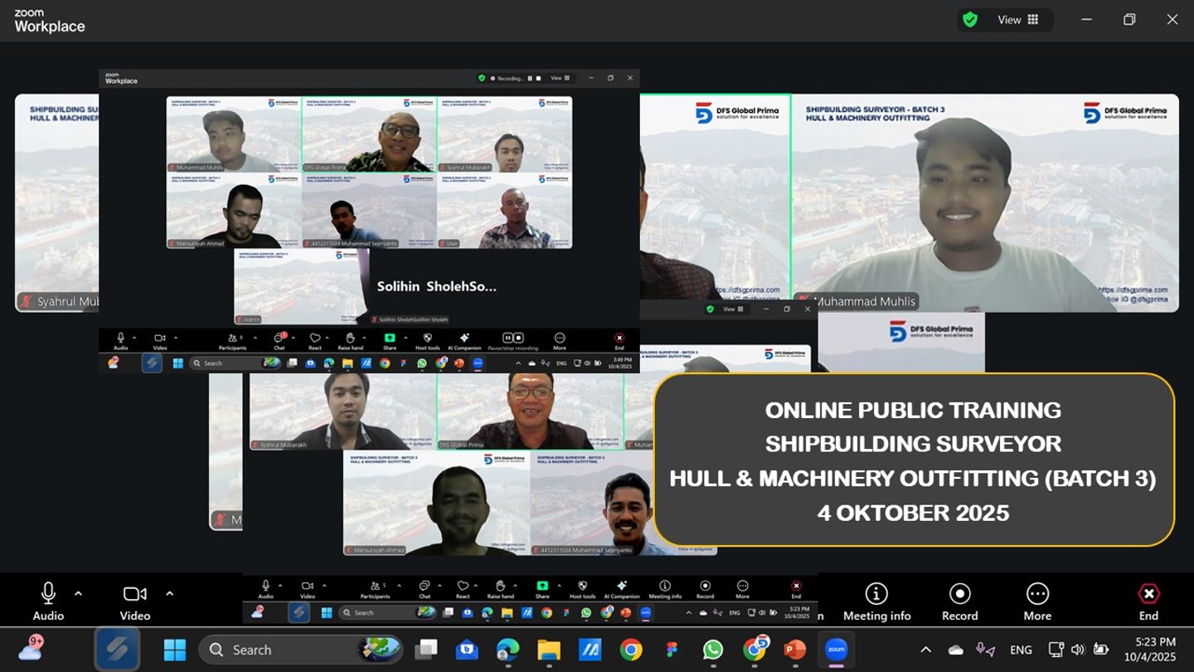Screen dimensions: 1194x672
Task: Open PowerPoint from the main taskbar
Action: tap(794, 650)
